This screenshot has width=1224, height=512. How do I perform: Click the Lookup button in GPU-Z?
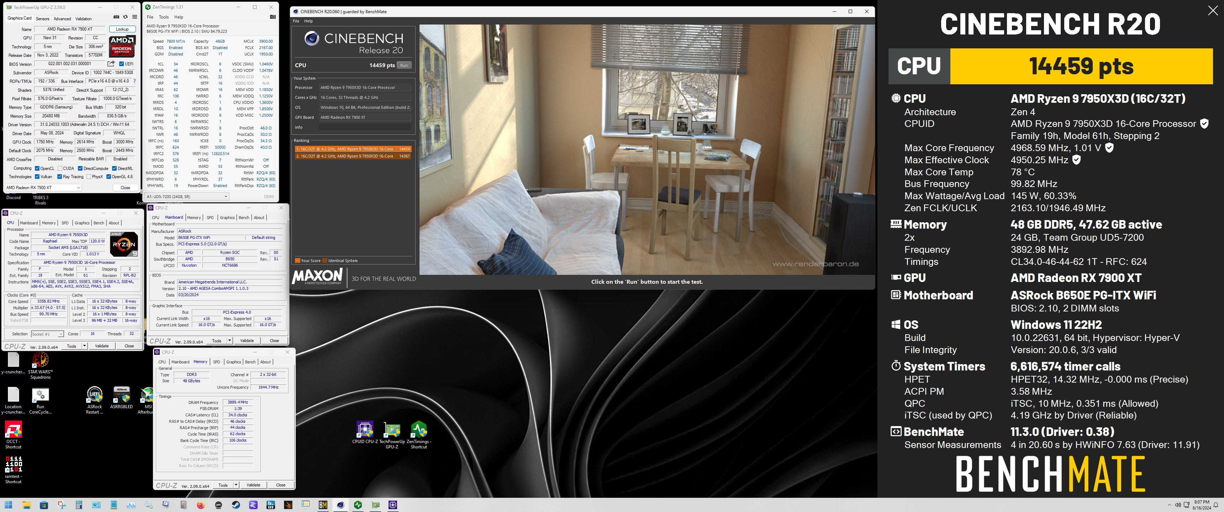click(122, 29)
